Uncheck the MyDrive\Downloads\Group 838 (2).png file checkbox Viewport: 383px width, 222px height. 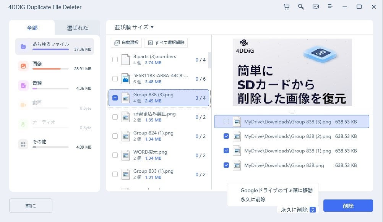tap(226, 136)
